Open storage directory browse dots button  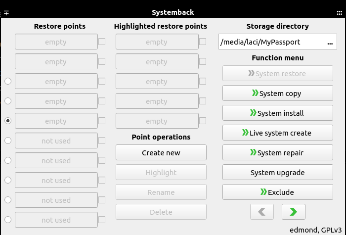coord(330,42)
